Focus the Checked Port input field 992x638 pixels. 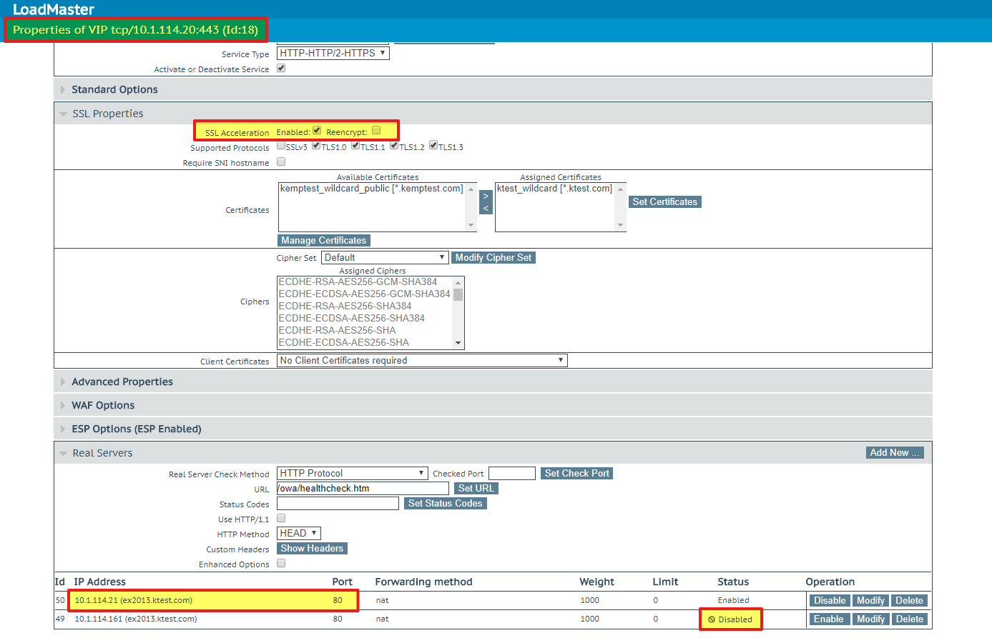512,474
